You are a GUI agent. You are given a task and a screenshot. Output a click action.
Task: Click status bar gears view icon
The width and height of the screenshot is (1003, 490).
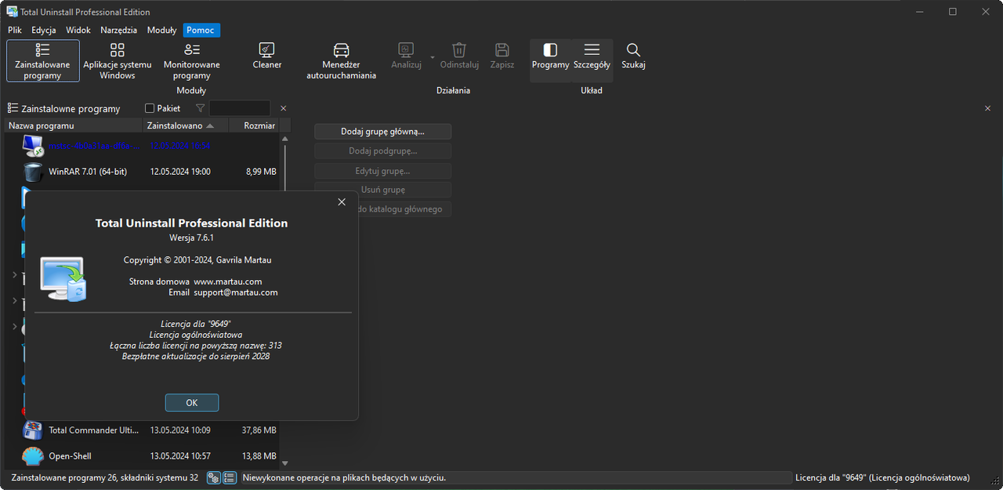pyautogui.click(x=214, y=477)
